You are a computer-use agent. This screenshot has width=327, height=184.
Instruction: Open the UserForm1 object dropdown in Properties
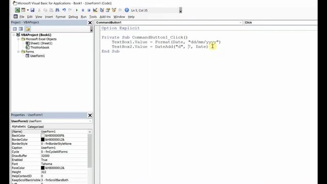pos(90,121)
